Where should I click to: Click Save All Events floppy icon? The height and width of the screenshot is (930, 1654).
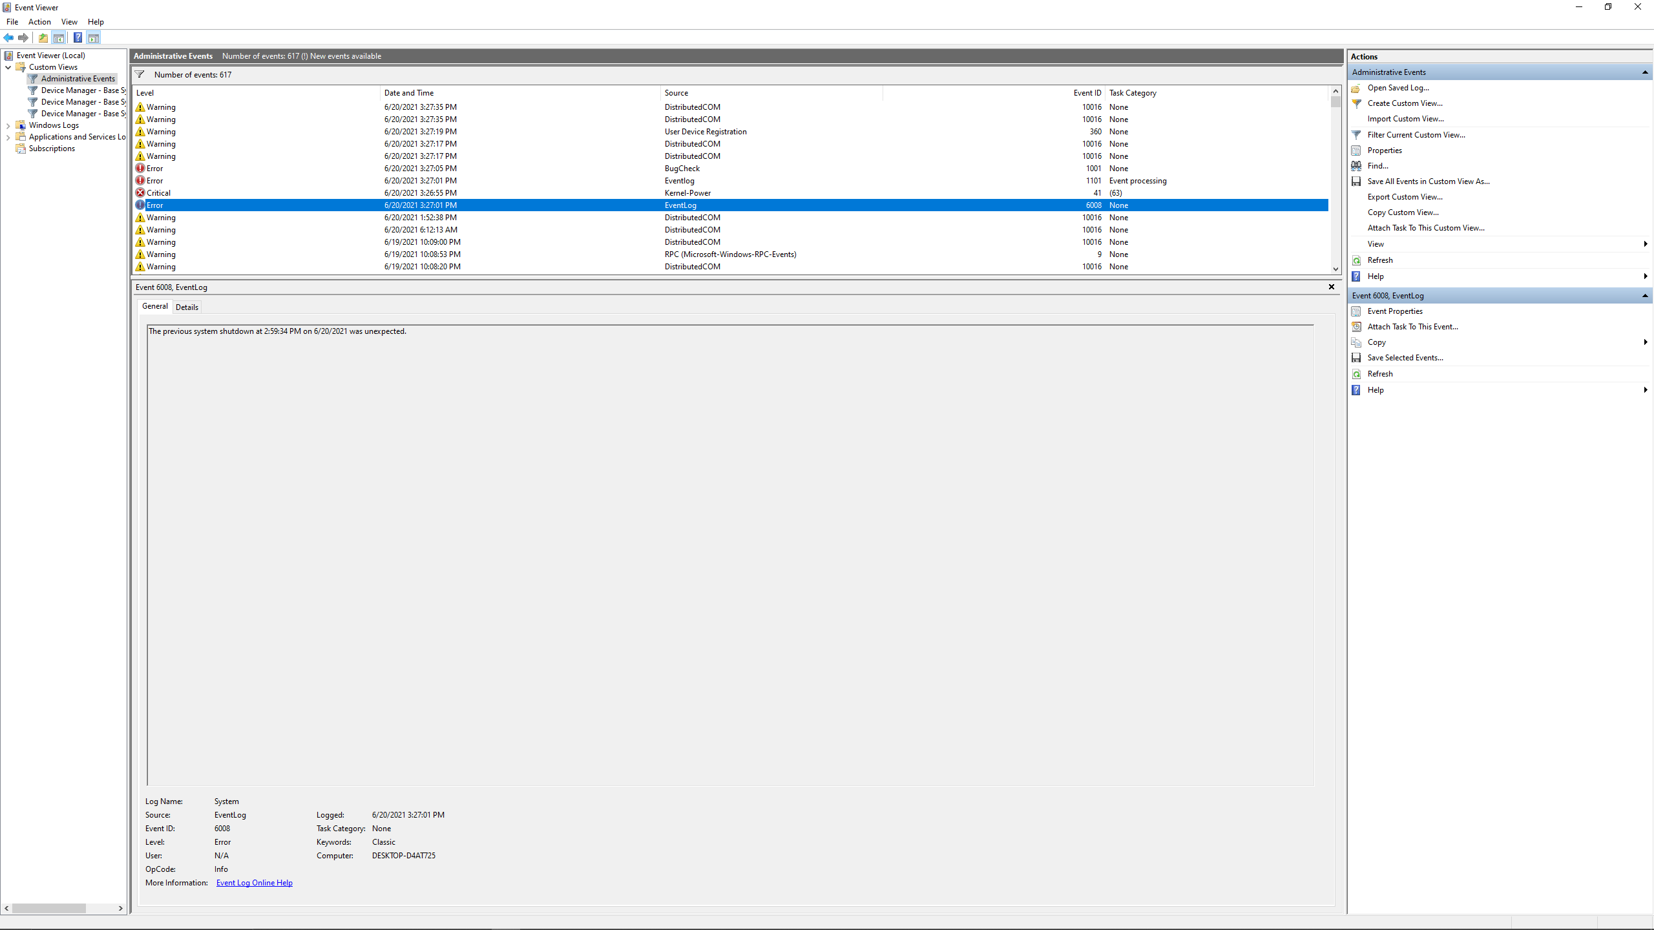1356,181
